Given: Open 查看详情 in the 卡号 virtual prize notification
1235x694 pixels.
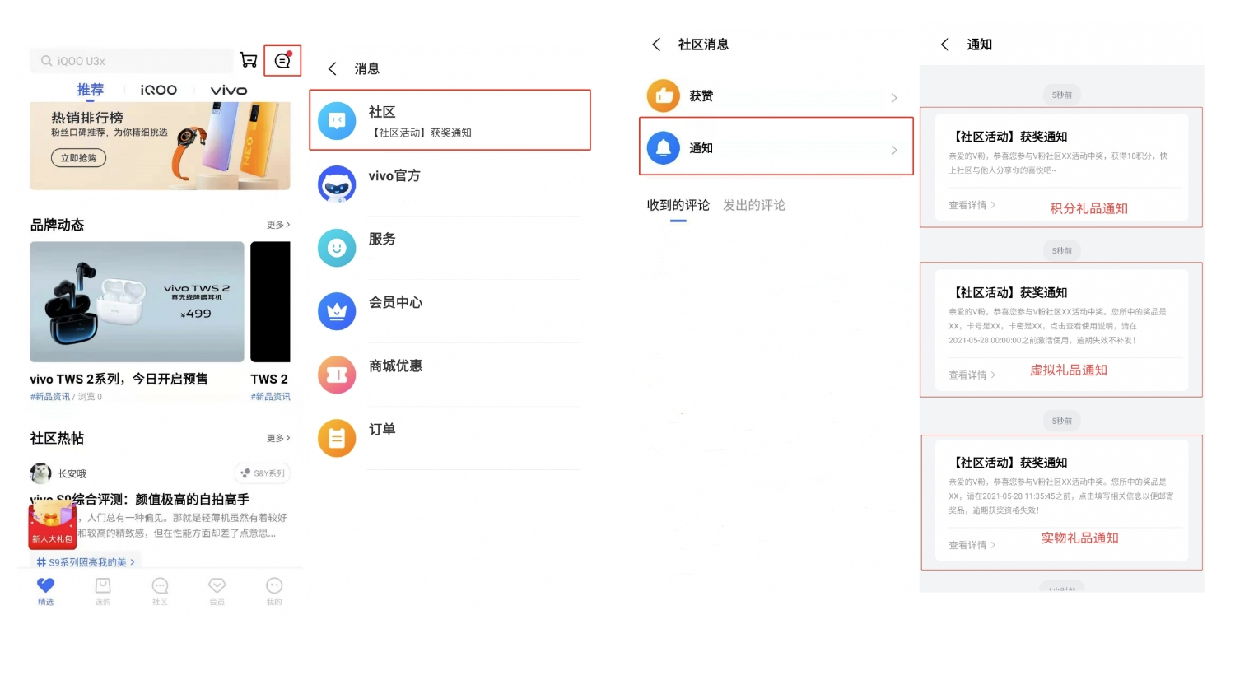Looking at the screenshot, I should click(972, 375).
